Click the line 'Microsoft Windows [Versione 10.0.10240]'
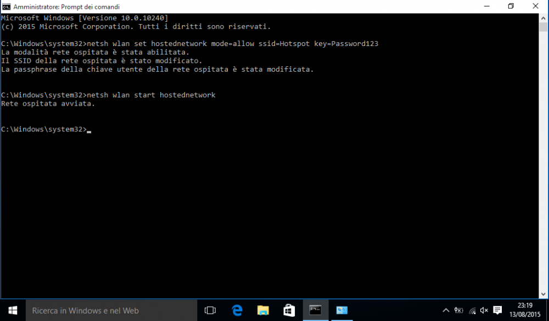This screenshot has width=549, height=321. [85, 18]
